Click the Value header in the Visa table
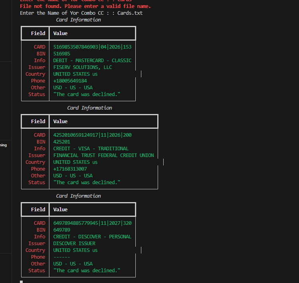Screen dimensions: 299x283 (61, 122)
